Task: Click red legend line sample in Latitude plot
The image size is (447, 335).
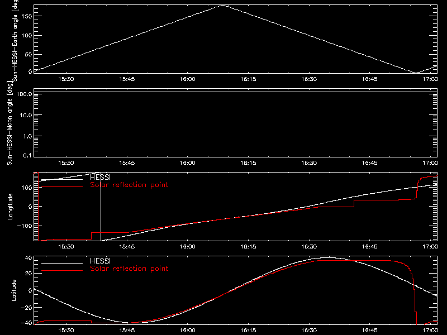Action: (x=62, y=271)
